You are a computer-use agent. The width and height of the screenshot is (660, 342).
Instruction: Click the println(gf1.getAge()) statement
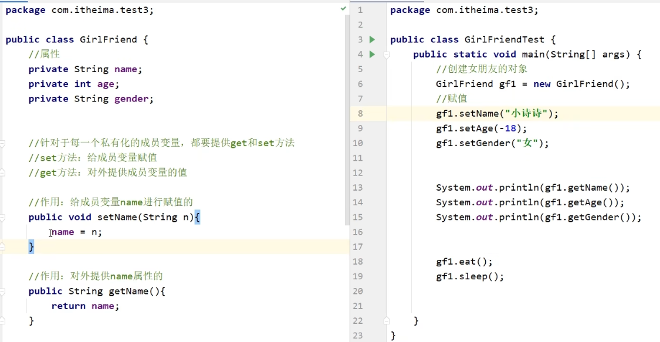click(x=530, y=202)
